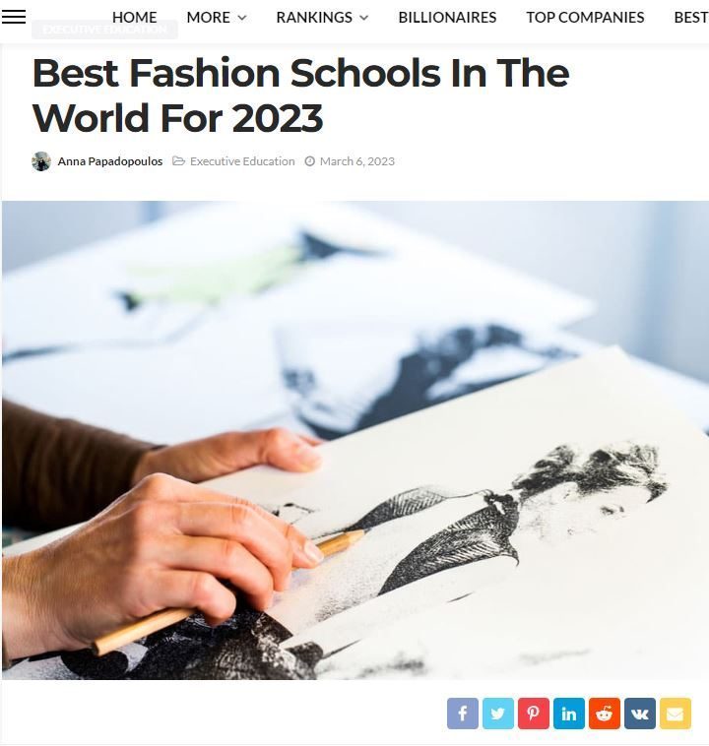
Task: Click the March 6, 2023 date
Action: pos(357,161)
